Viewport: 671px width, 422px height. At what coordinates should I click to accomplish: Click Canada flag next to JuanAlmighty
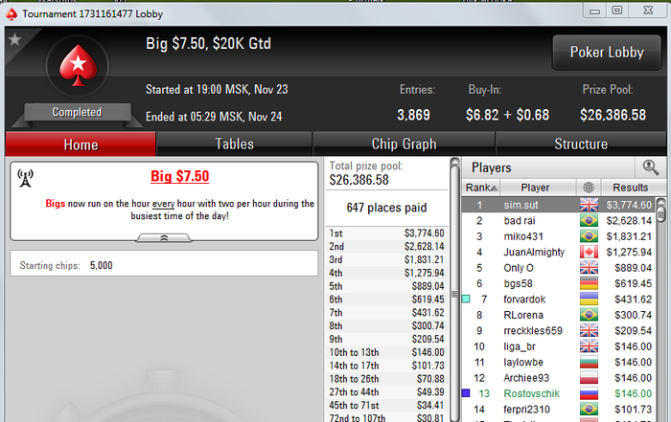pos(589,252)
